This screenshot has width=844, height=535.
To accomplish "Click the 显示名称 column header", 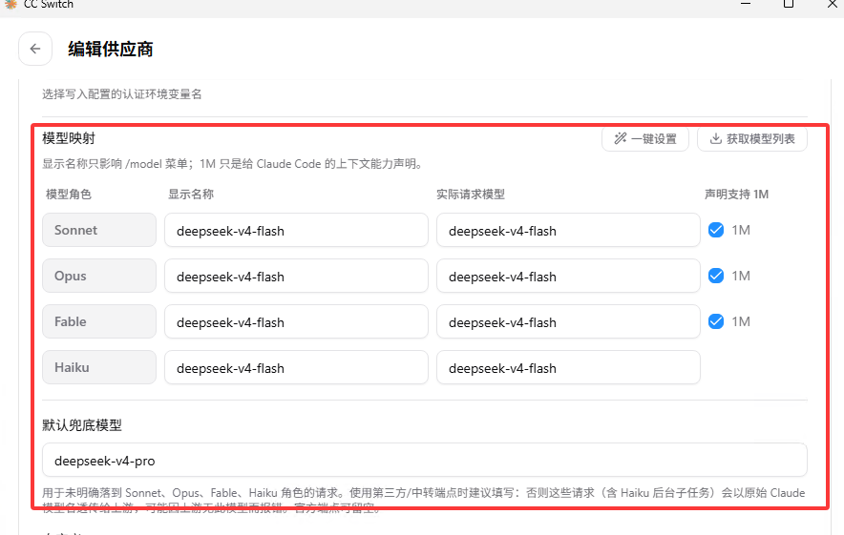I will pos(191,195).
